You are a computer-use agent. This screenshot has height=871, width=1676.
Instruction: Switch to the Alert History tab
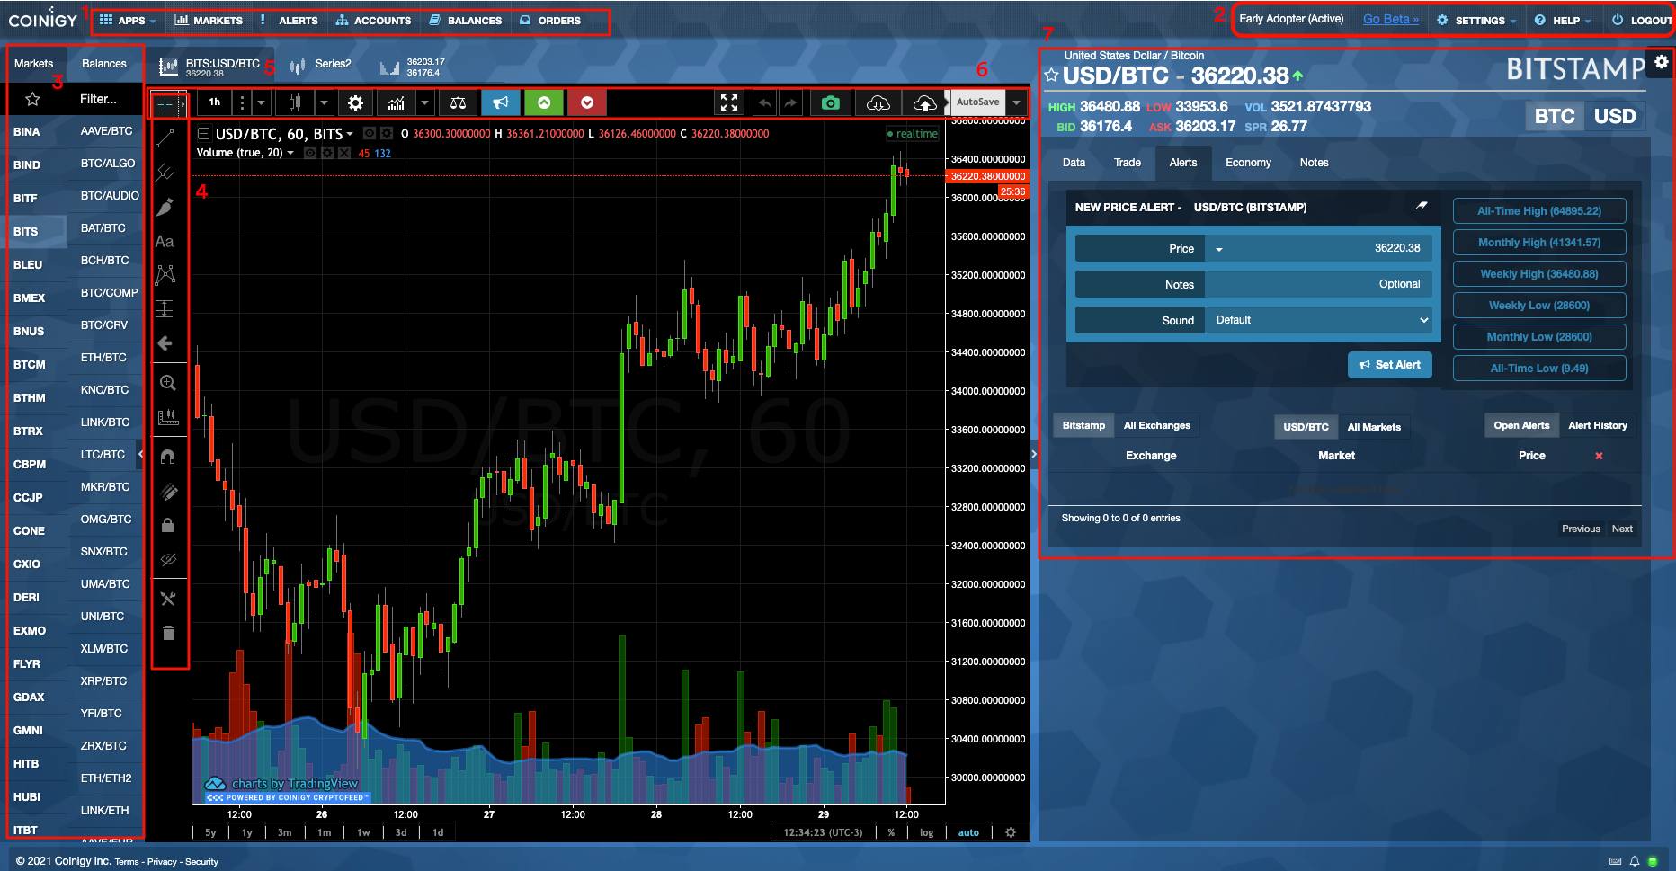pyautogui.click(x=1598, y=425)
